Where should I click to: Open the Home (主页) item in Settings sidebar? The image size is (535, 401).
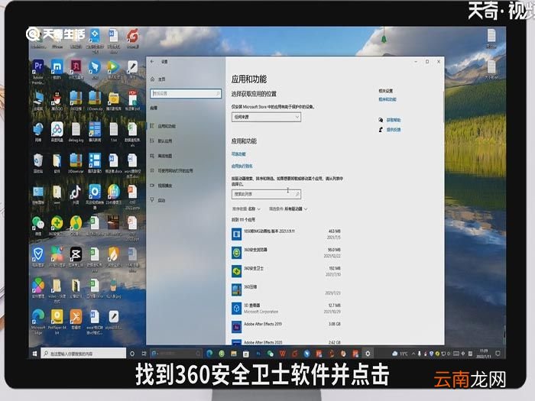point(158,79)
